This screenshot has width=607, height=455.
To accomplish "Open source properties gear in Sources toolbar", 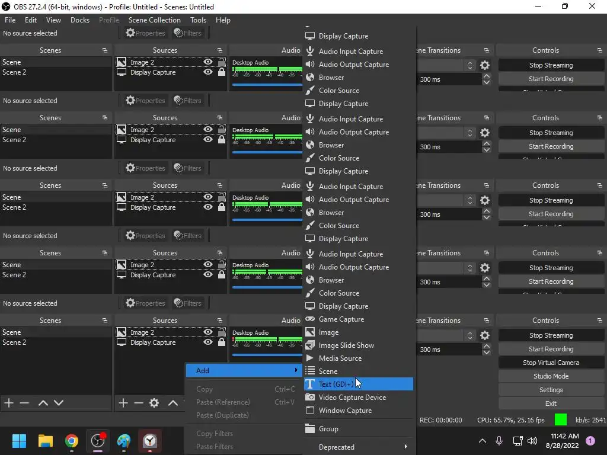I will (x=154, y=403).
